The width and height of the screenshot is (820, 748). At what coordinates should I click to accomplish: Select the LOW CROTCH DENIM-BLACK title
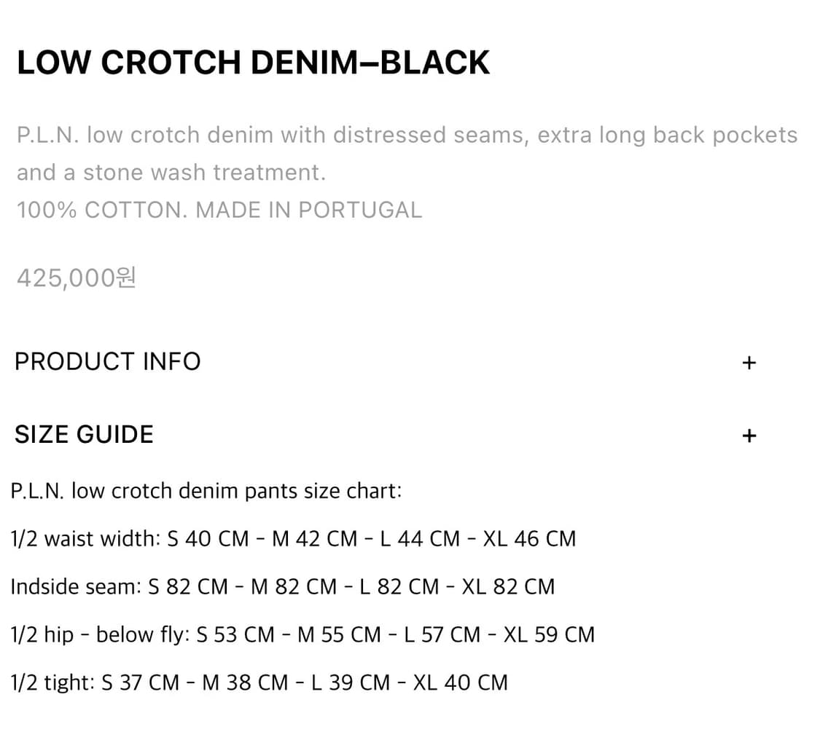254,62
